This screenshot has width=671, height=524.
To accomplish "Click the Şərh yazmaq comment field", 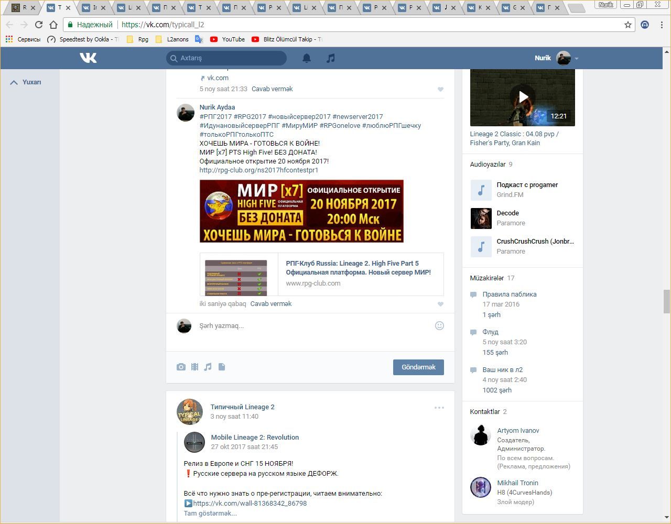I will (x=315, y=325).
